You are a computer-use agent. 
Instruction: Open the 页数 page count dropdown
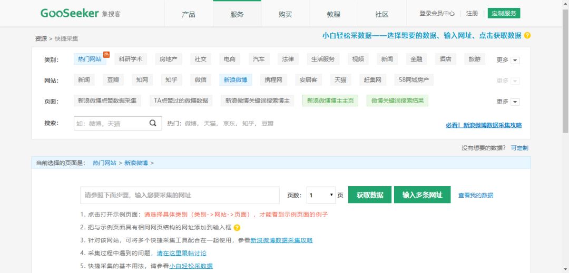pos(321,195)
